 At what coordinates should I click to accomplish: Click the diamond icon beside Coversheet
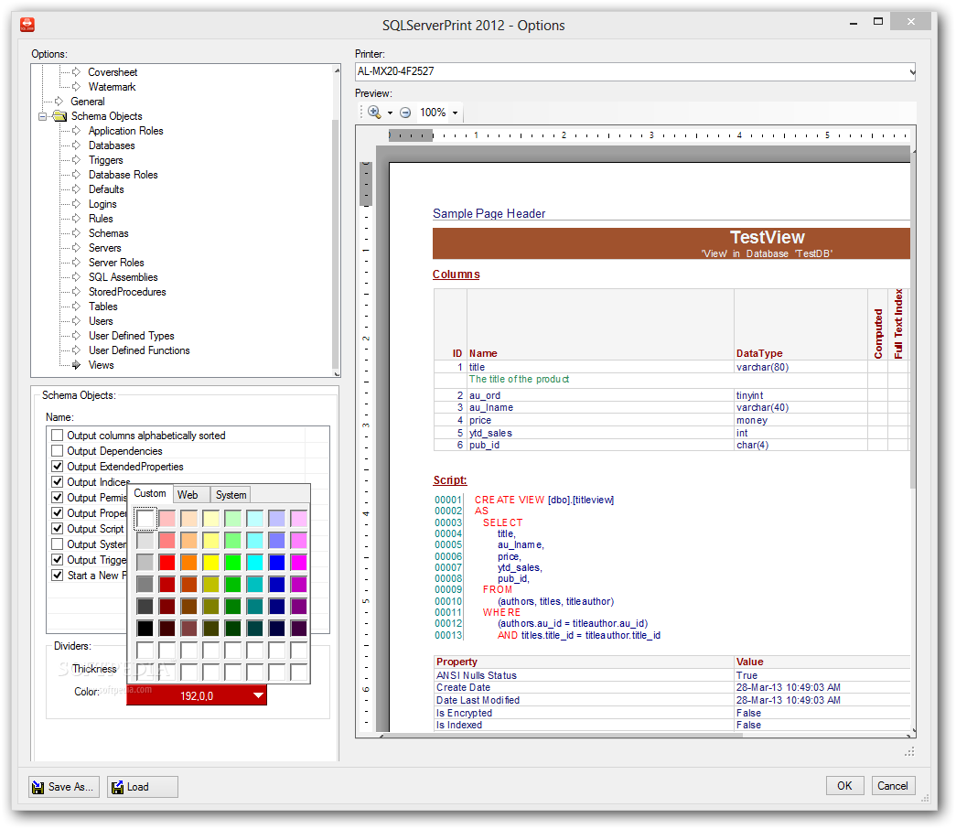click(76, 72)
